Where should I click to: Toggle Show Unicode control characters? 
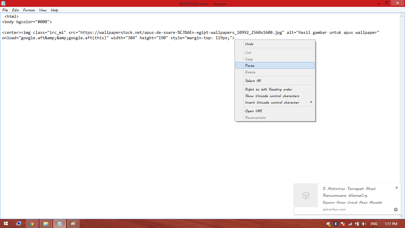272,96
